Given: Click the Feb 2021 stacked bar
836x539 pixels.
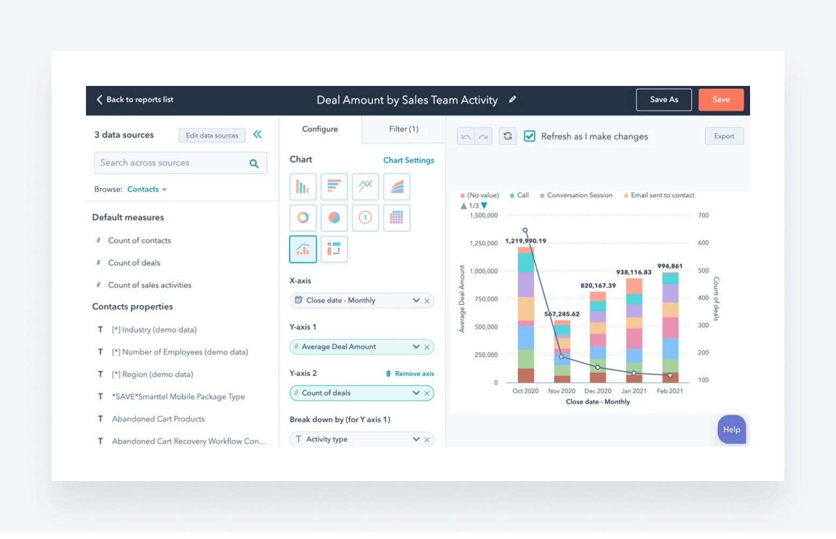Looking at the screenshot, I should [x=670, y=327].
